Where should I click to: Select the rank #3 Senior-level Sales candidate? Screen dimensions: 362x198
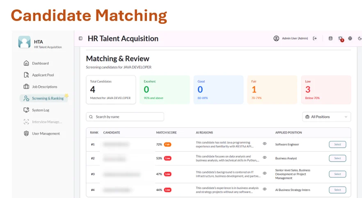tap(337, 174)
